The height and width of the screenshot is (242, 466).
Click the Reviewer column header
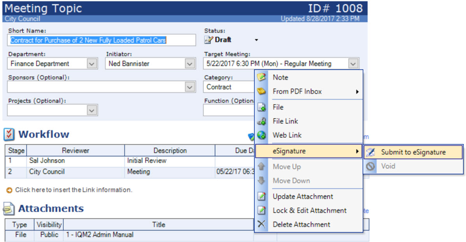76,151
